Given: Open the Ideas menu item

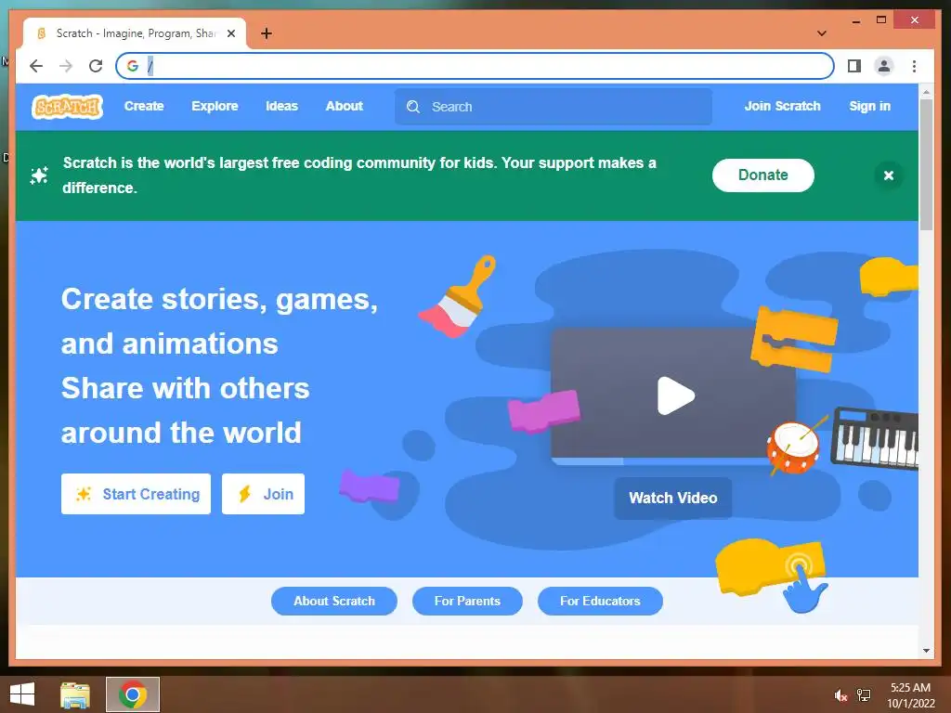Looking at the screenshot, I should pos(281,106).
